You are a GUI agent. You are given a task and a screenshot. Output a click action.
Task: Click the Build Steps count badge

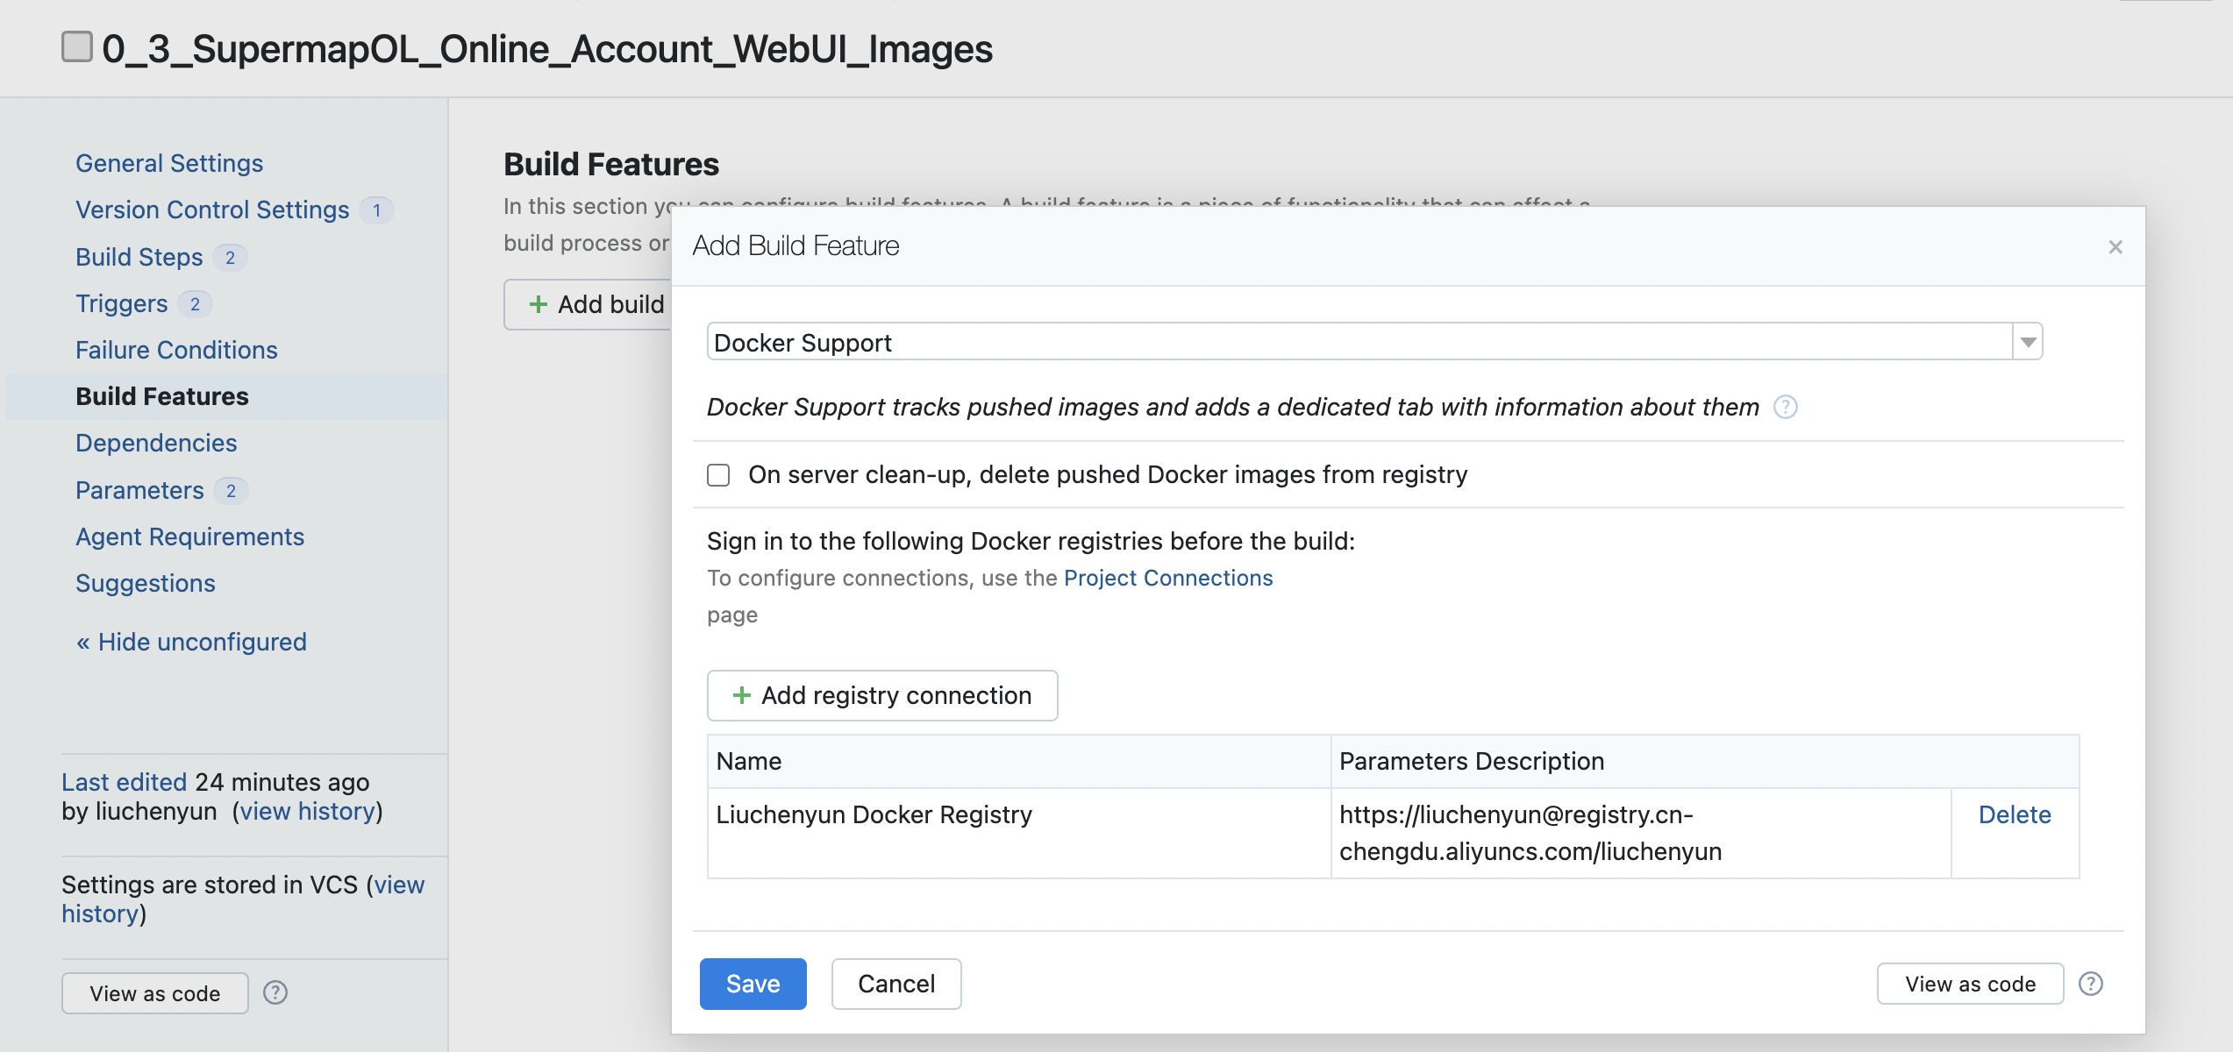[x=230, y=257]
